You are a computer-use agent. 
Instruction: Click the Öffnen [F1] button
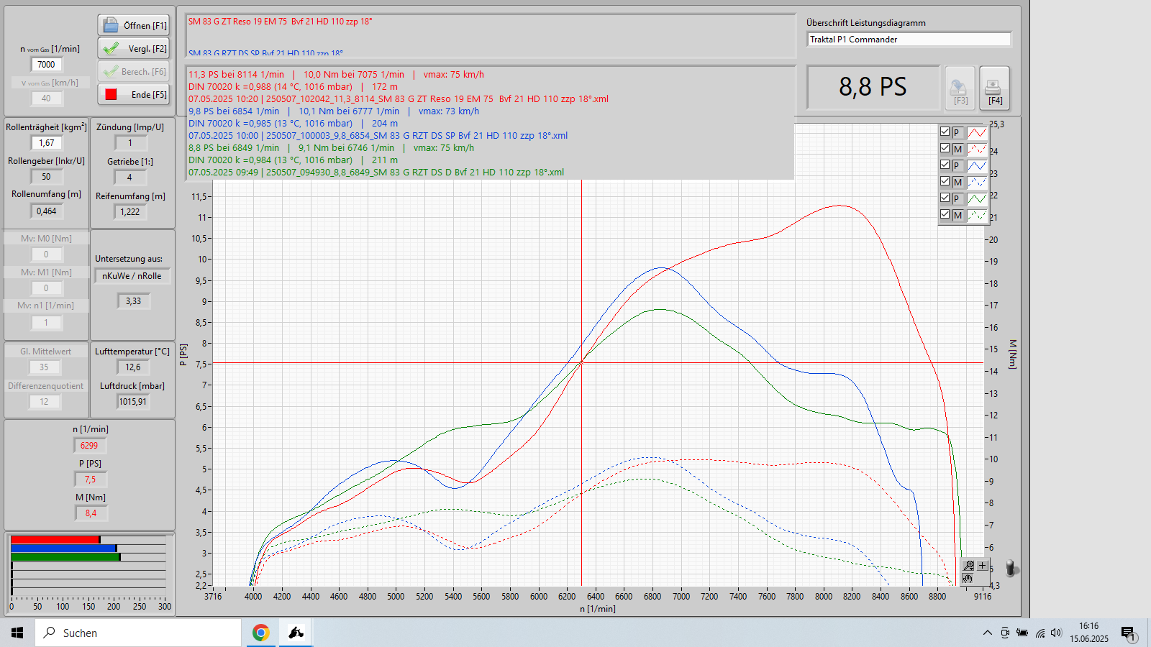tap(134, 25)
